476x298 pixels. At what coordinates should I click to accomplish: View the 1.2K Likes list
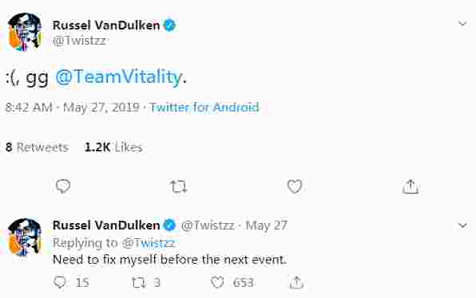click(x=113, y=147)
